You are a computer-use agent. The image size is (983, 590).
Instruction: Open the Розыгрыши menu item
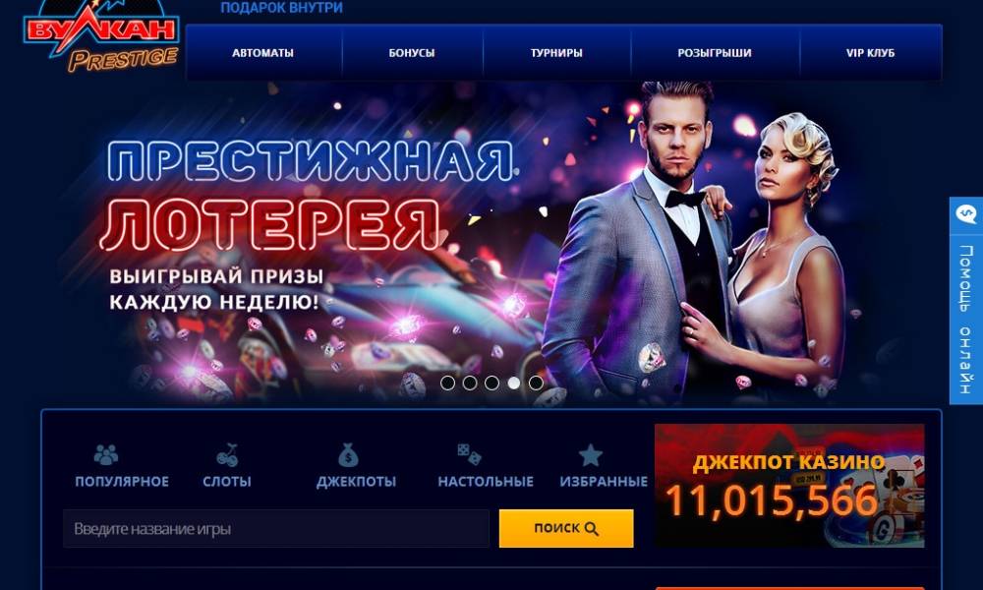click(x=715, y=53)
